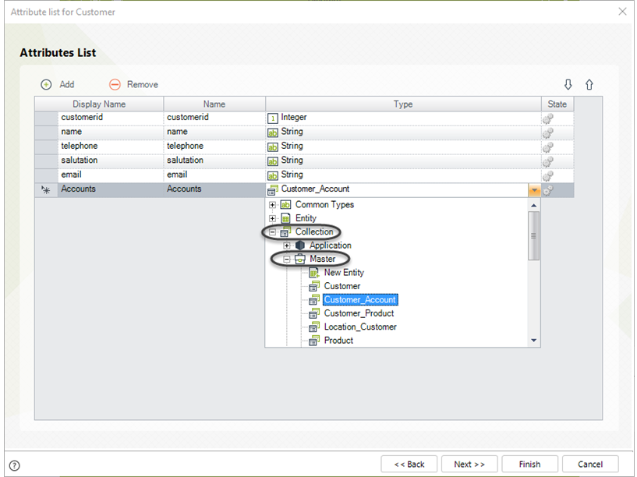
Task: Select Location_Customer in the type tree
Action: [x=360, y=327]
